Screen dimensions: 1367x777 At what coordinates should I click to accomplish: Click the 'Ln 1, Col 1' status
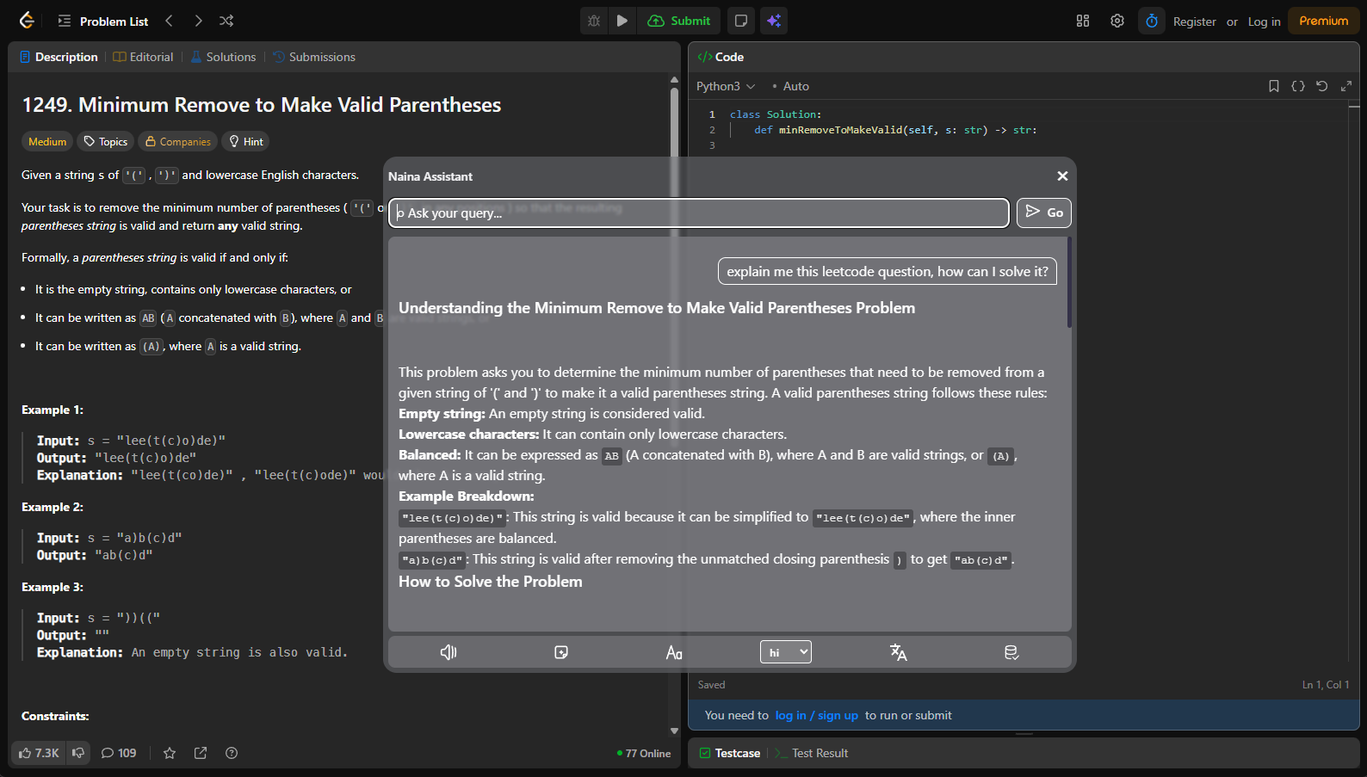coord(1326,685)
